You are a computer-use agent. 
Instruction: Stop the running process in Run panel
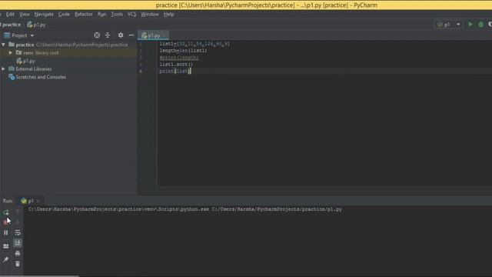coord(5,222)
